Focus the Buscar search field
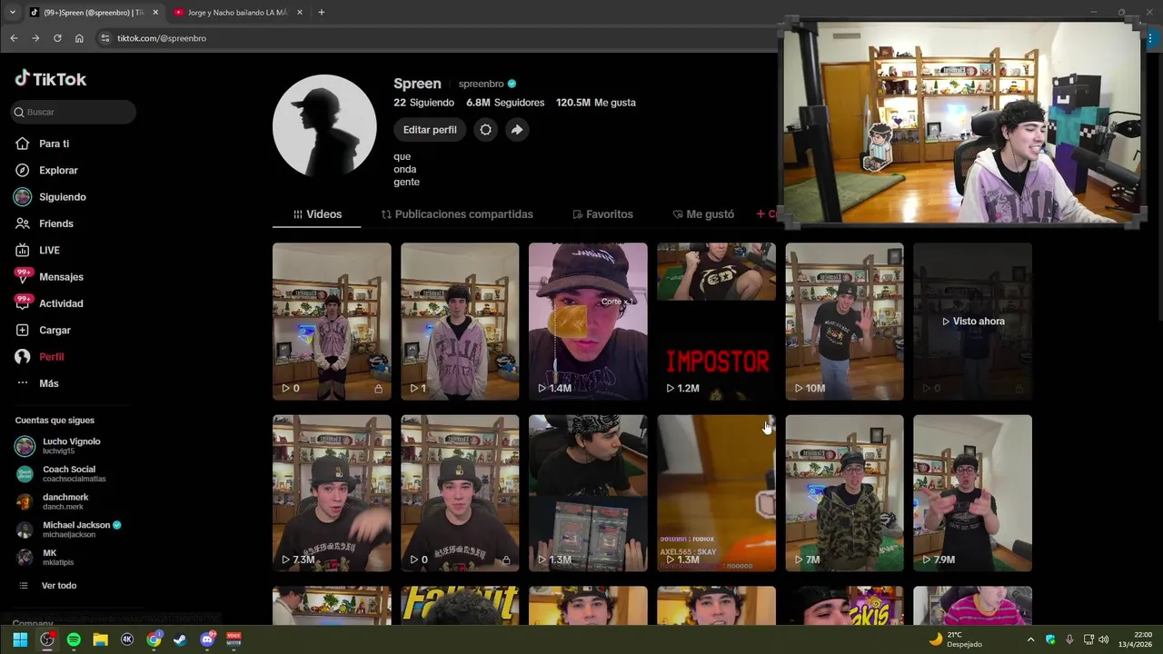The height and width of the screenshot is (654, 1163). [x=73, y=112]
